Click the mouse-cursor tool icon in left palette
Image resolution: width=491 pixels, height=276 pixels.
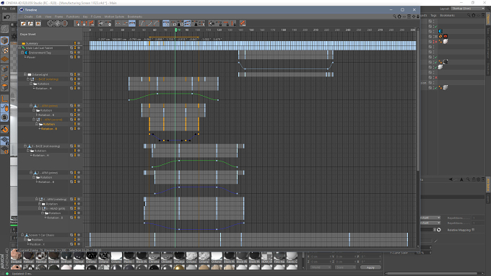[5, 109]
